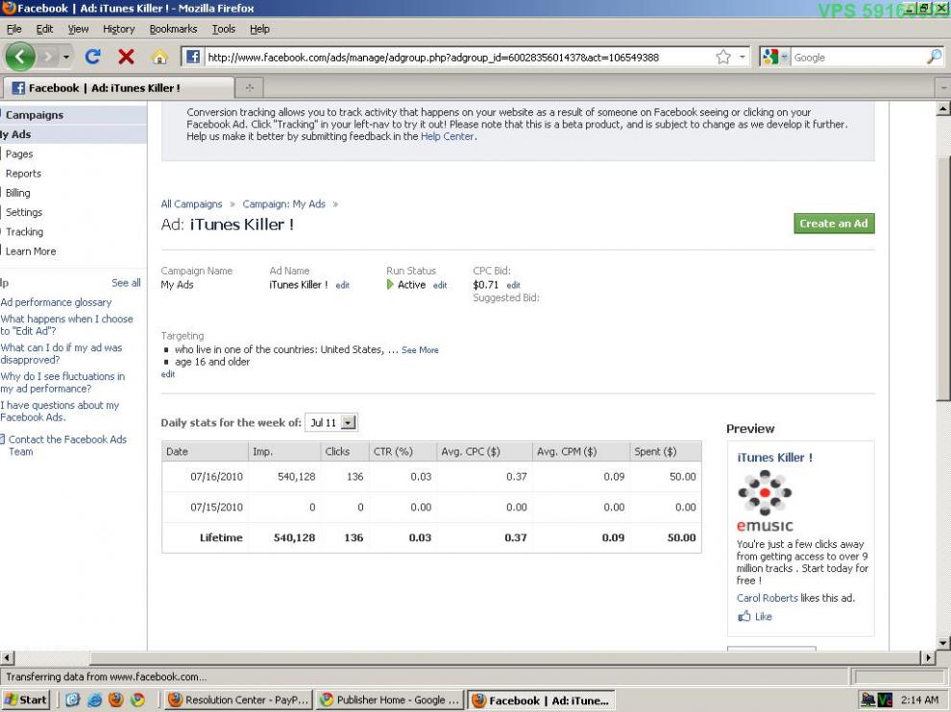Open the Tools menu

[x=224, y=29]
